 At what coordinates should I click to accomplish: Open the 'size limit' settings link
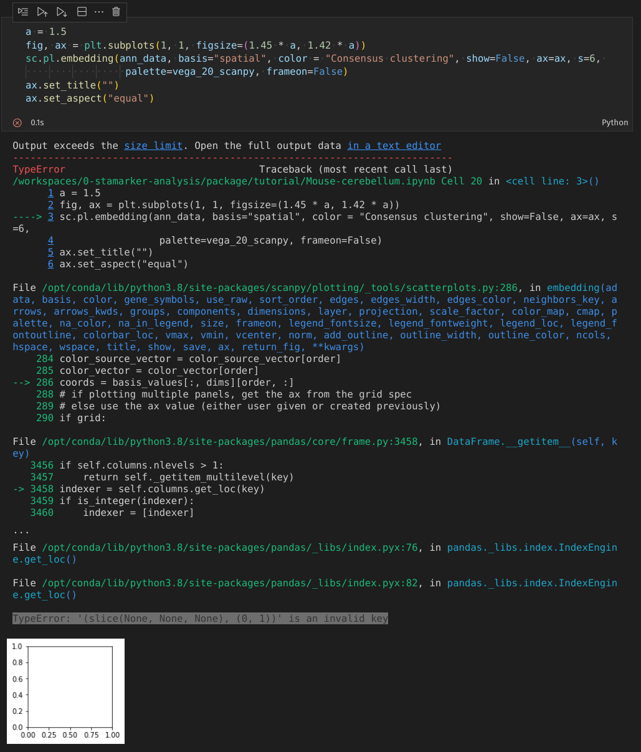[153, 145]
